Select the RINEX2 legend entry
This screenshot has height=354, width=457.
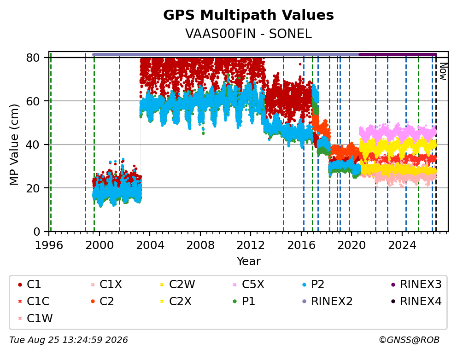click(x=327, y=302)
